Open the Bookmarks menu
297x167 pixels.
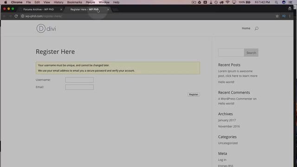coord(74,2)
